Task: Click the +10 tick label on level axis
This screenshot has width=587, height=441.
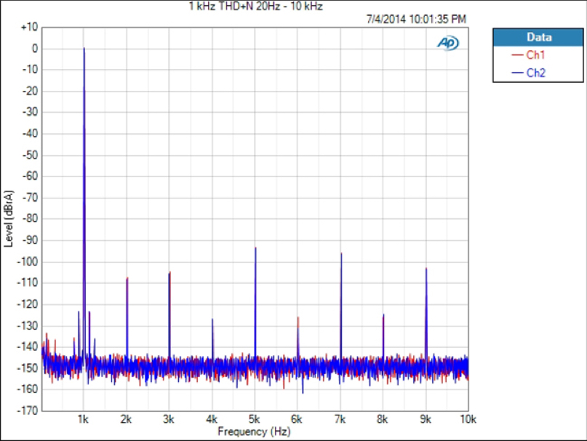Action: 30,27
